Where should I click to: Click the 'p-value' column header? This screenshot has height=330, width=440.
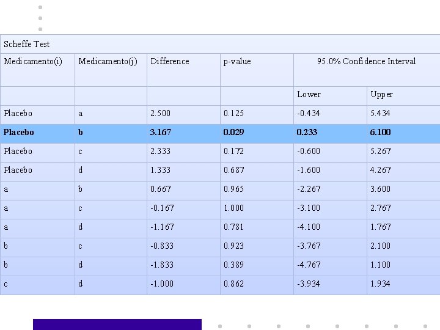237,62
